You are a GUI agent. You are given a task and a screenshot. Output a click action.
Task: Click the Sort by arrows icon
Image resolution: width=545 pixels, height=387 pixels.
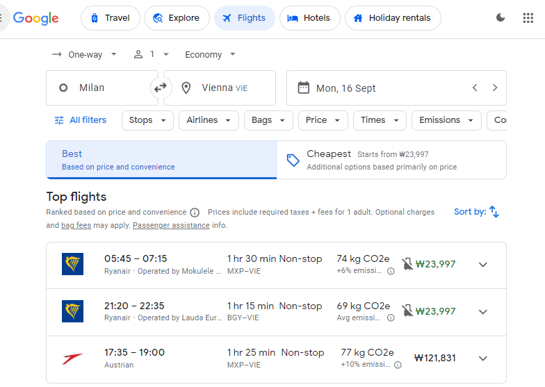click(x=494, y=212)
